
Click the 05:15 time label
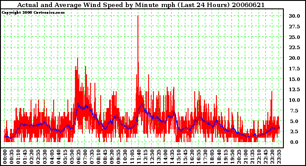[x=65, y=157]
